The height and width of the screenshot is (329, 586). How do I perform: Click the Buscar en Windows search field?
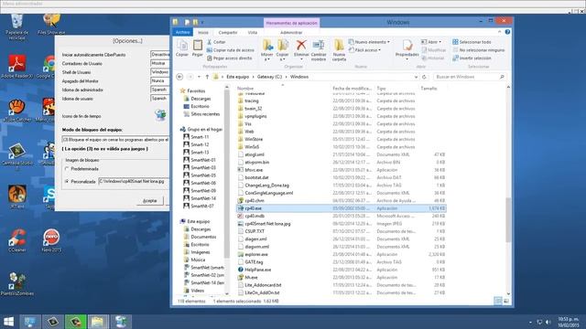click(466, 77)
